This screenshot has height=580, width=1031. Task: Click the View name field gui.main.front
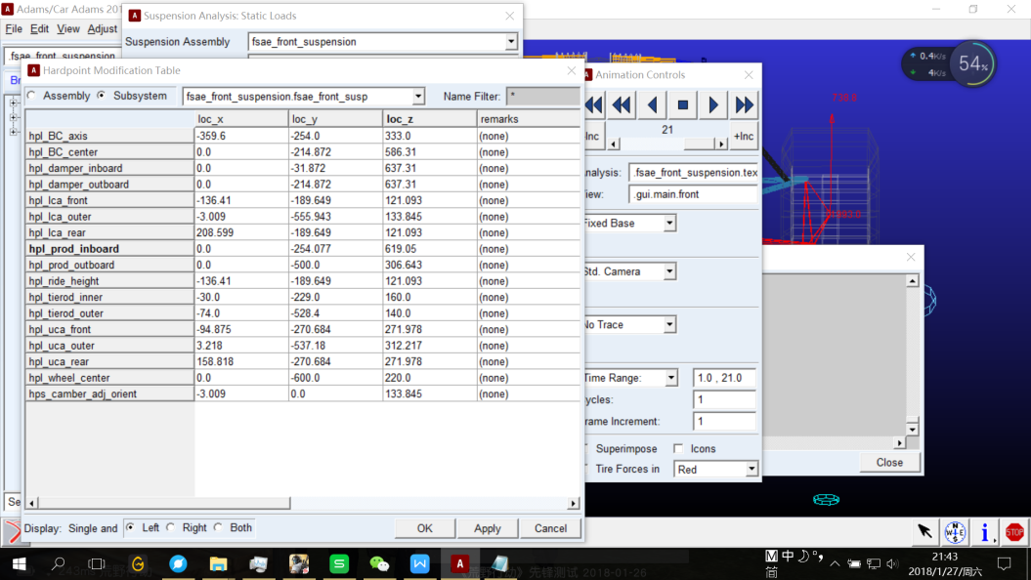(694, 194)
